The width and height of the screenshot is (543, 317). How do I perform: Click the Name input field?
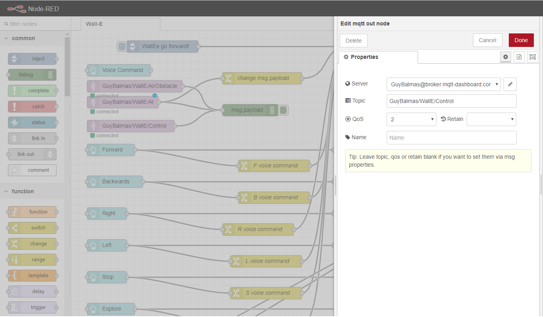click(452, 138)
